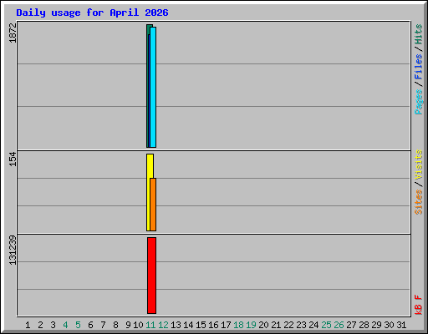Click the cyan Pages bar for day 11
The height and width of the screenshot is (334, 428).
pyautogui.click(x=153, y=87)
